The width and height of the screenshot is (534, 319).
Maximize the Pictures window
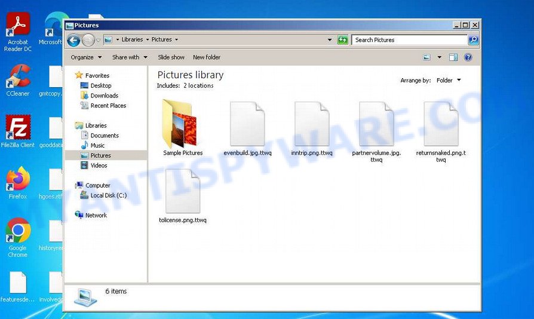465,25
